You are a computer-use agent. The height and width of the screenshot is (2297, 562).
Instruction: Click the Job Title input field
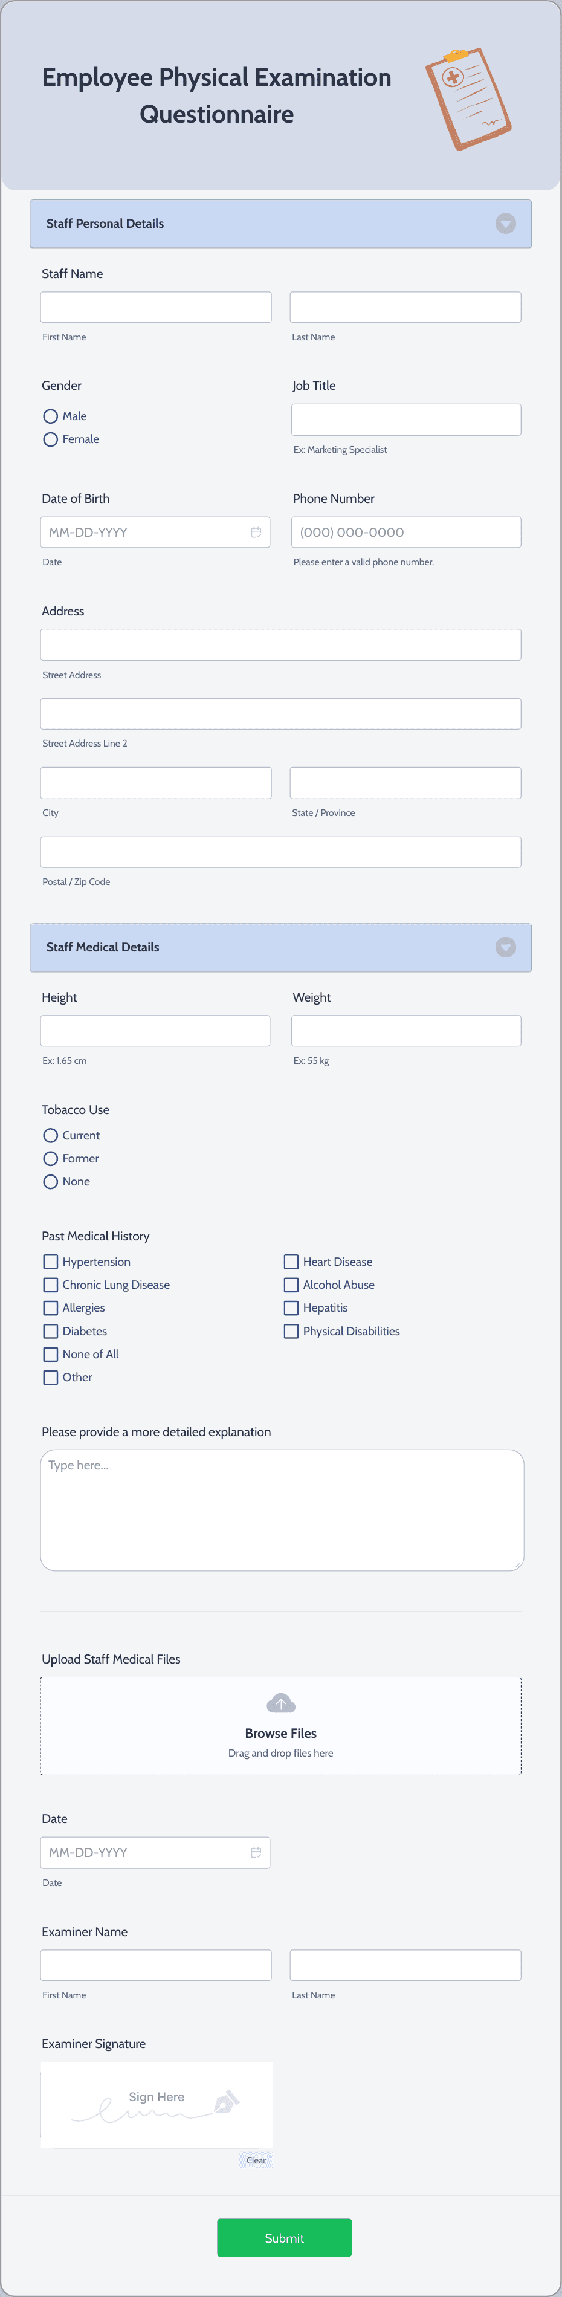(x=406, y=419)
